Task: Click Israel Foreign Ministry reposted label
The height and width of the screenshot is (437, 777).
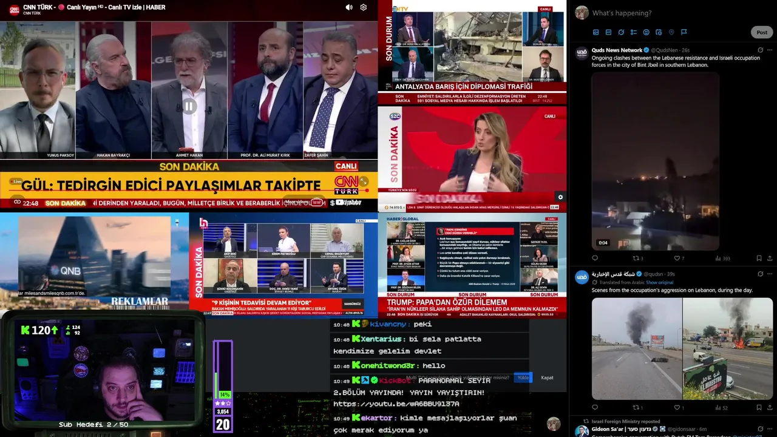Action: pyautogui.click(x=626, y=421)
